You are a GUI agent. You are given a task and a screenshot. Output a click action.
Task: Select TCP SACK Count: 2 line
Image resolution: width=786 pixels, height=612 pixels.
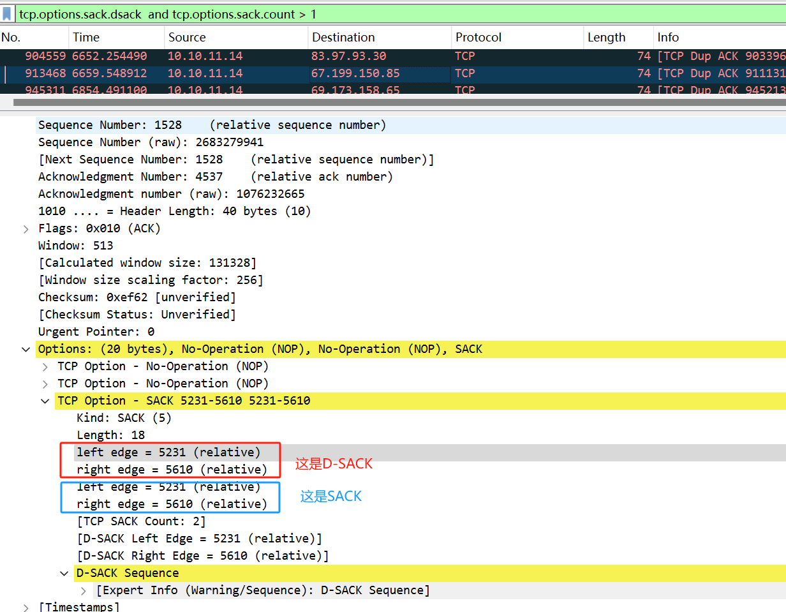(142, 521)
